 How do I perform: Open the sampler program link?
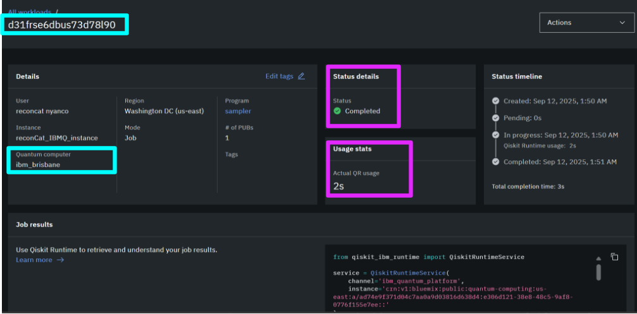point(238,111)
